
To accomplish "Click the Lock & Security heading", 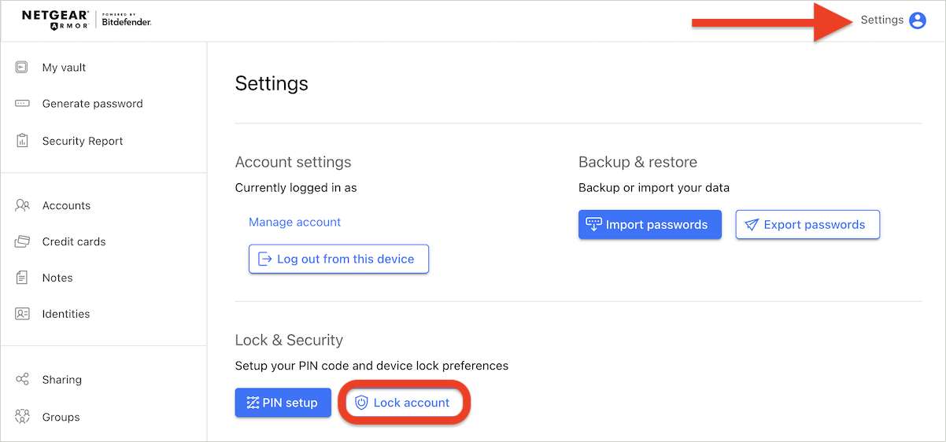I will click(x=289, y=341).
